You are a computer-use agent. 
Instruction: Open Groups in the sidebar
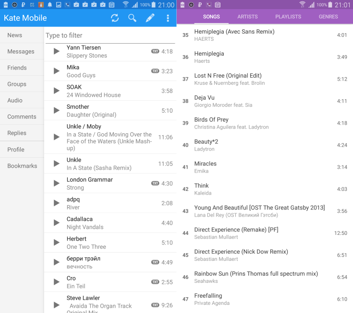(x=22, y=84)
